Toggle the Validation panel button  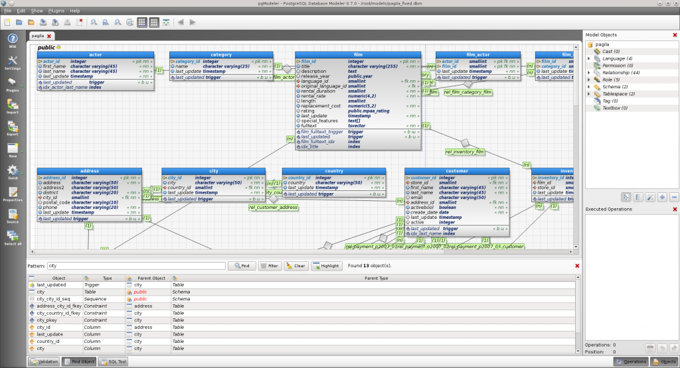click(x=44, y=361)
